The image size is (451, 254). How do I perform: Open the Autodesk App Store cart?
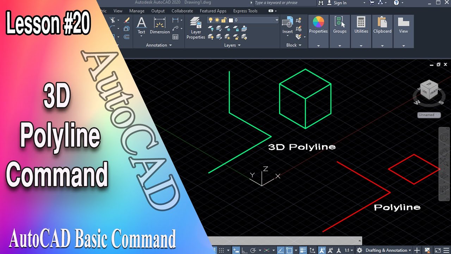tap(372, 3)
